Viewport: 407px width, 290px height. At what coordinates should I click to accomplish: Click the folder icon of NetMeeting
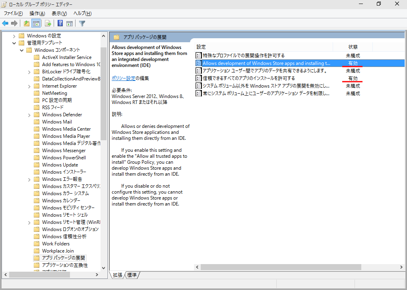(37, 93)
